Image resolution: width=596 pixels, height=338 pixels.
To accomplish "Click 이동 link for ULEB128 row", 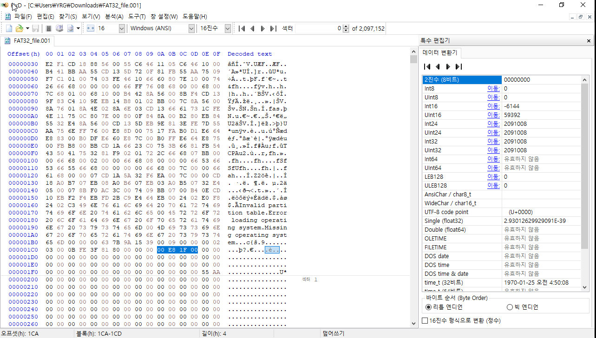I will (493, 185).
